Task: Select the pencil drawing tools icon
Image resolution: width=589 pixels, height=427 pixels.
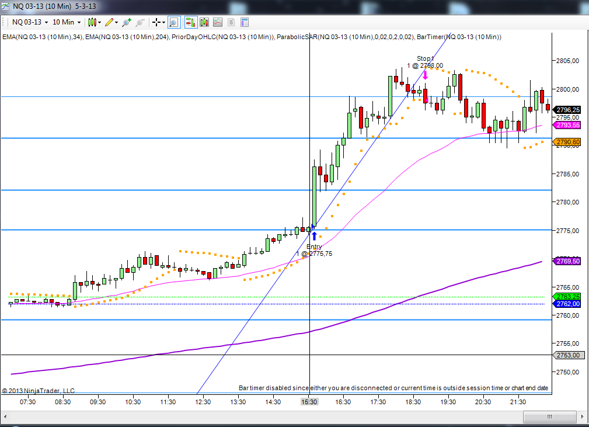Action: (x=109, y=23)
